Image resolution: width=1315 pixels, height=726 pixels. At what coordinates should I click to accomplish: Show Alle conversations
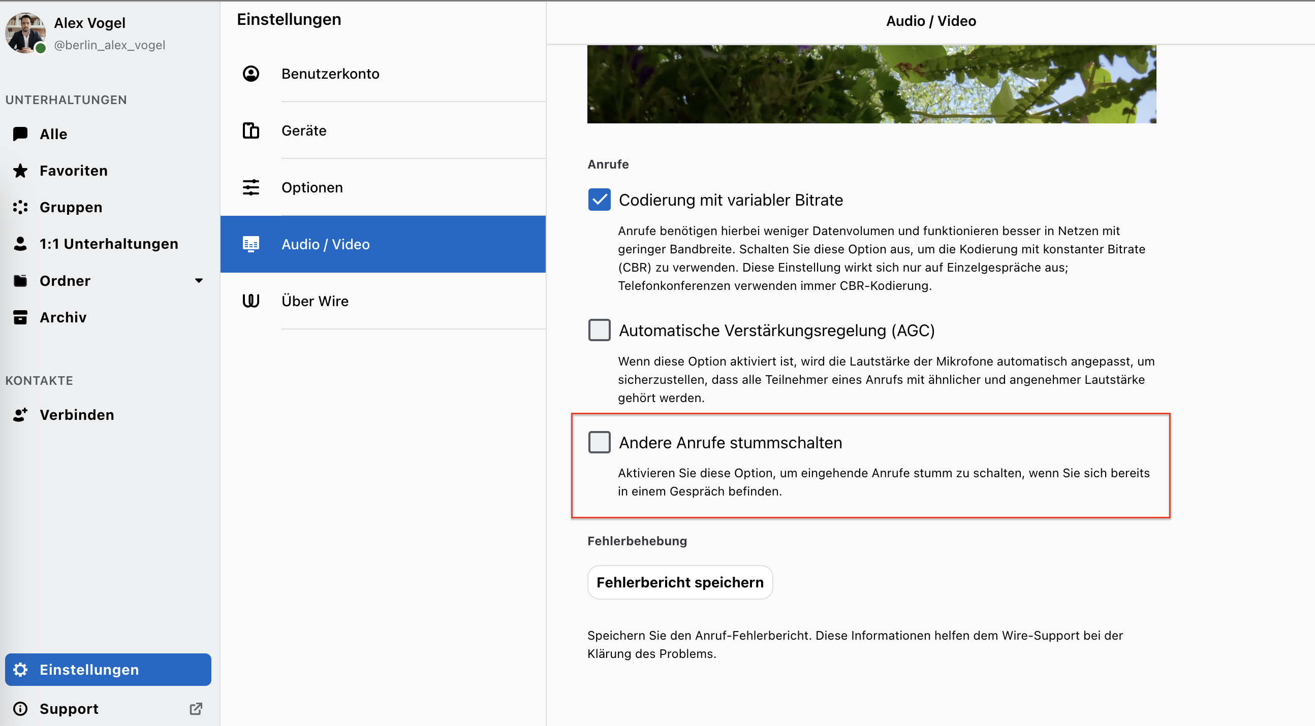[108, 134]
